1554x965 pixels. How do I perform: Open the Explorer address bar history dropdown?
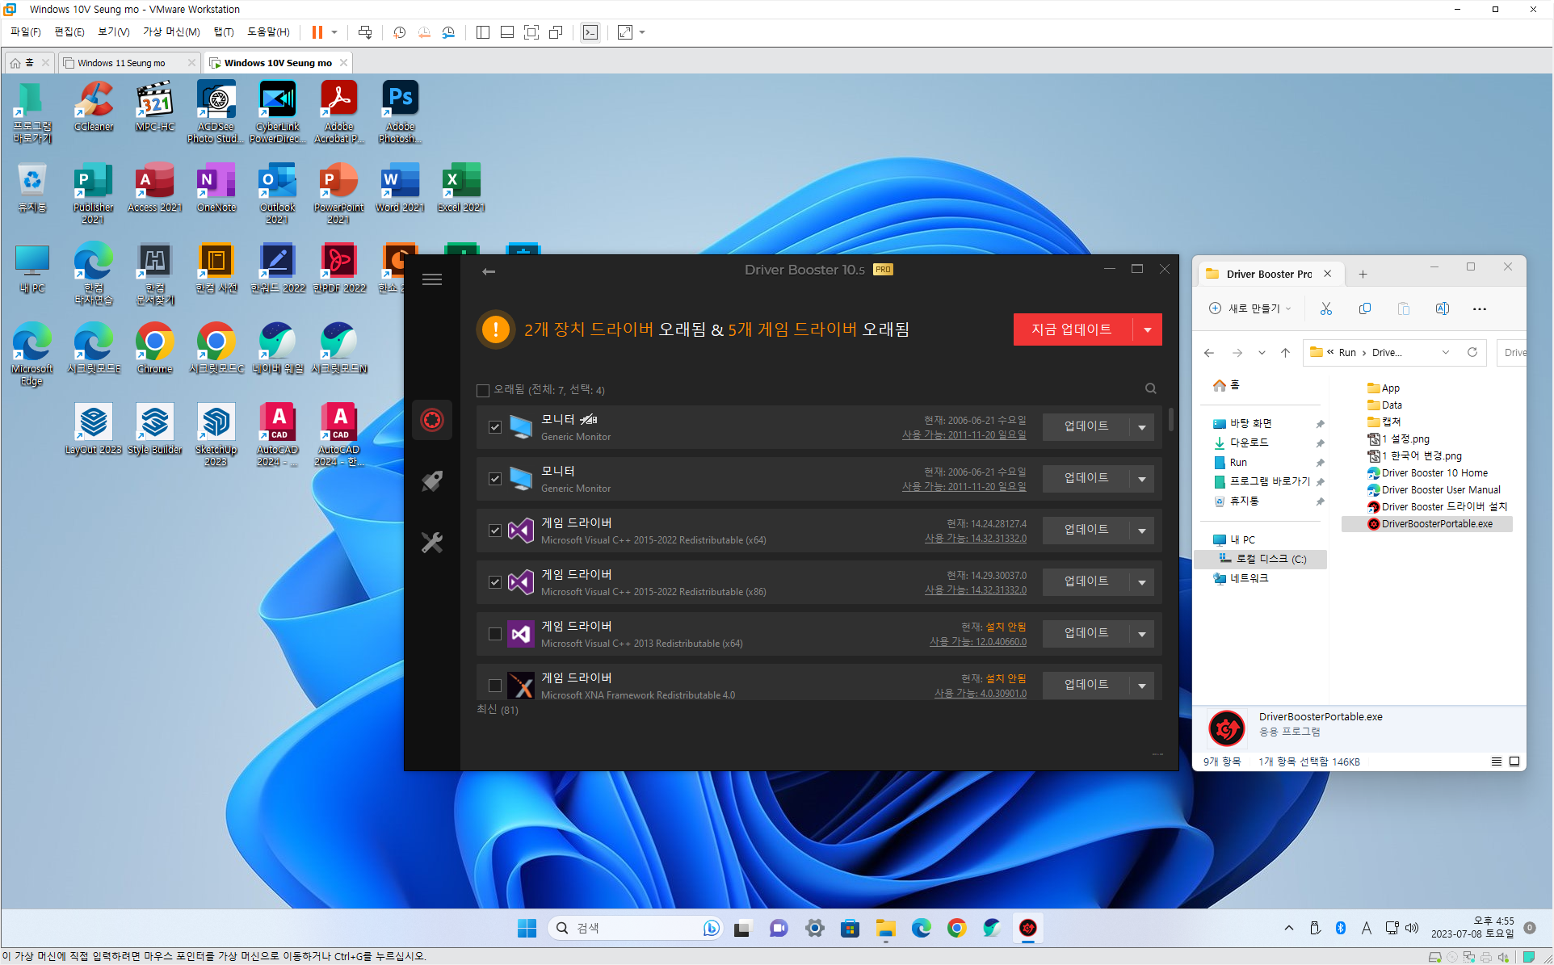click(x=1446, y=352)
